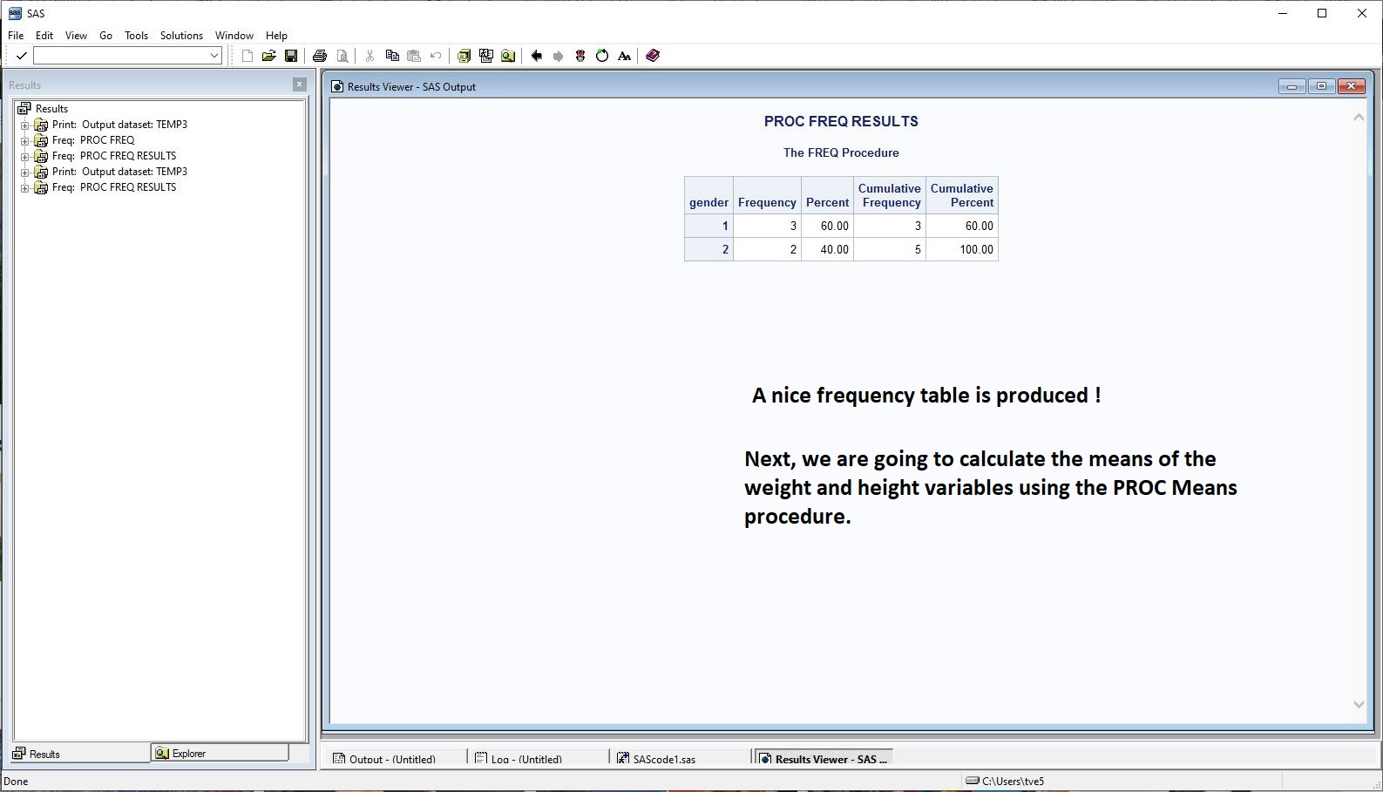Click the Save icon in the toolbar
Screen dimensions: 1383x792
291,56
